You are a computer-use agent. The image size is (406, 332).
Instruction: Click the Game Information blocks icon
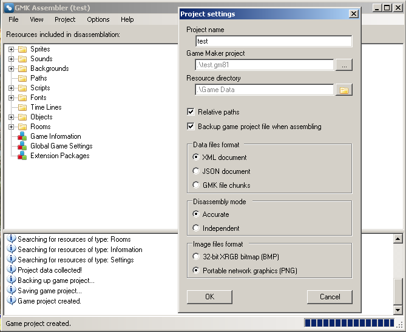[x=22, y=136]
